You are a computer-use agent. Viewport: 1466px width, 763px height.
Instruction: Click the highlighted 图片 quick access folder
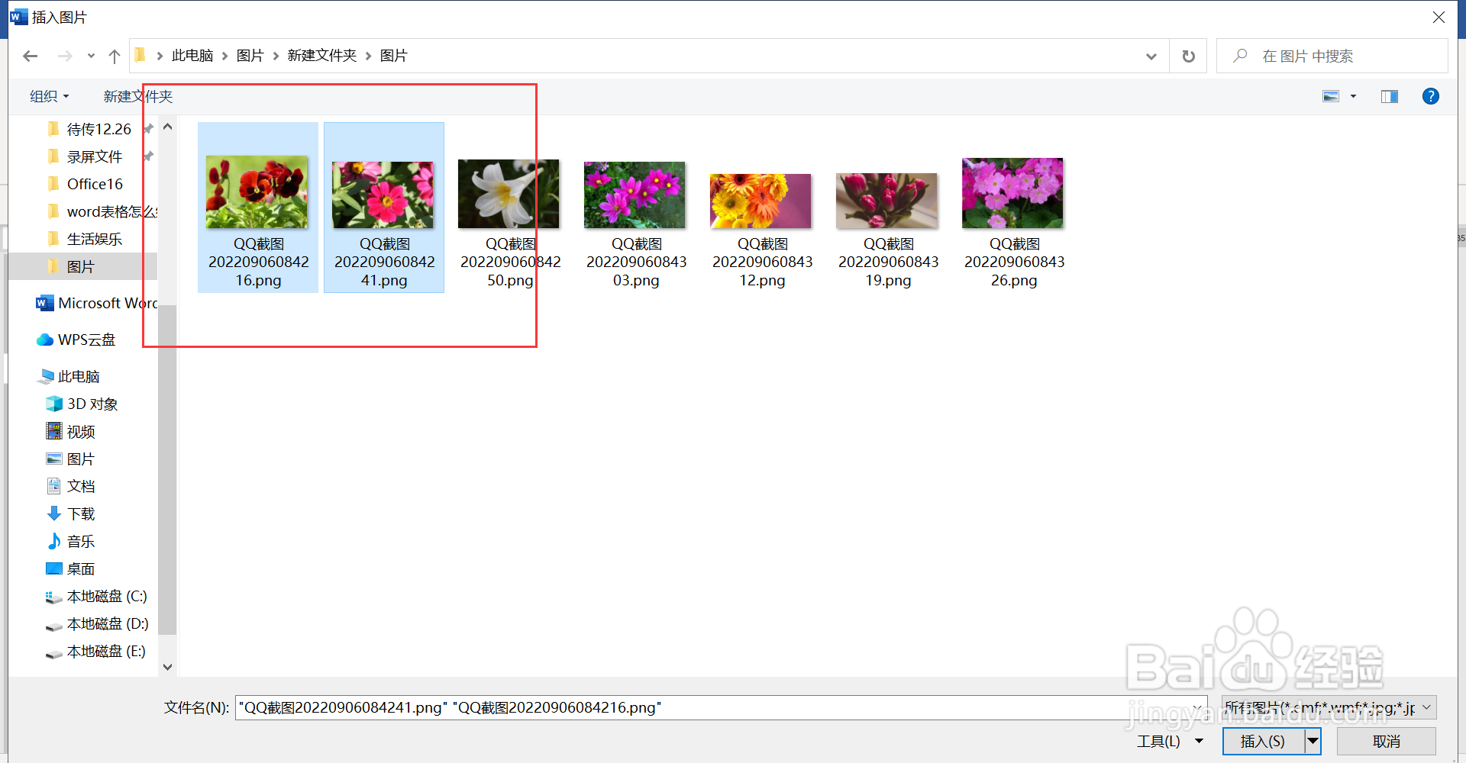click(x=82, y=266)
